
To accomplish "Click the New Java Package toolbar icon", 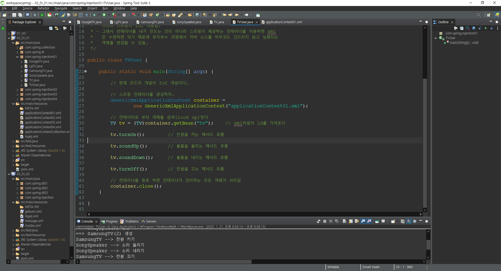I will click(151, 15).
